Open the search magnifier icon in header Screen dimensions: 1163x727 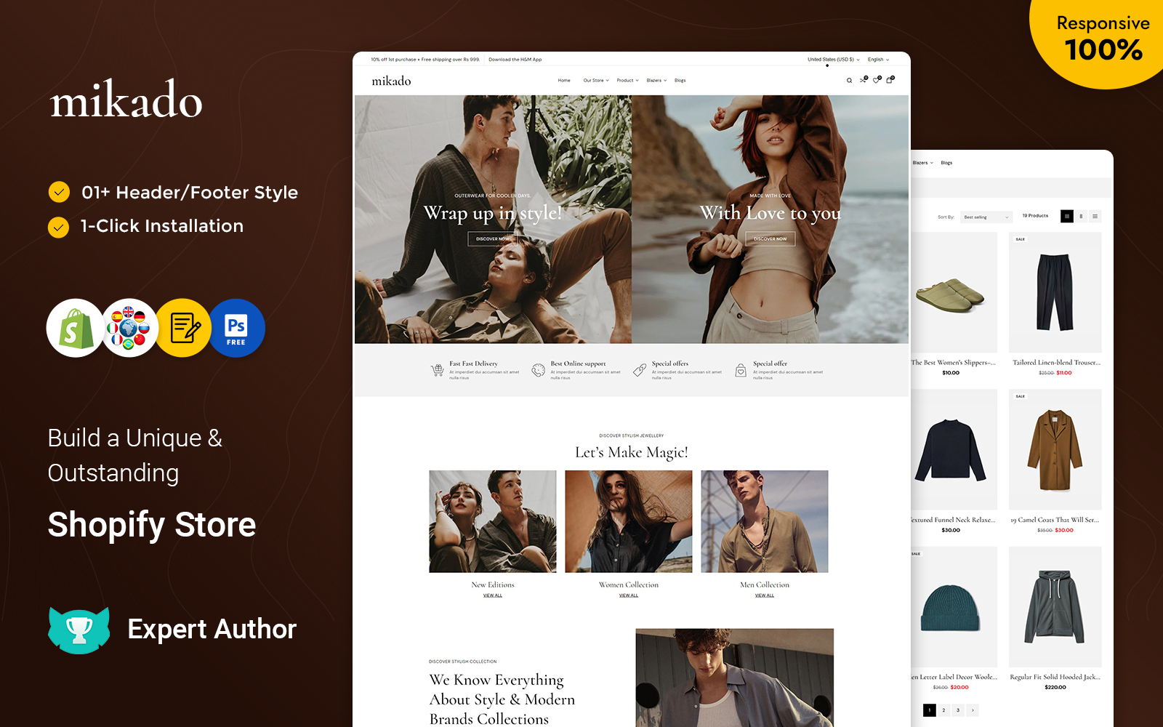click(849, 81)
